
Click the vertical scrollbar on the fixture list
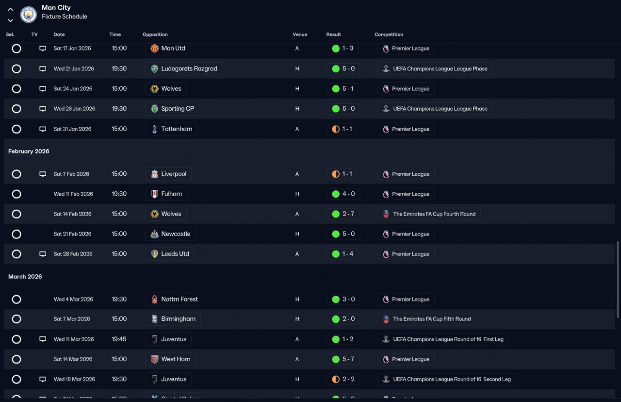point(618,279)
